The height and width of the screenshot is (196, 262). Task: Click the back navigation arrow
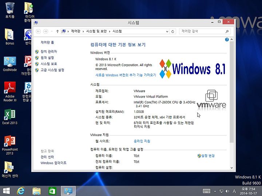(38, 31)
